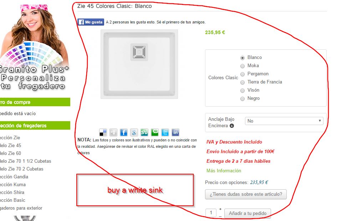Share with Google bookmark icon
This screenshot has width=337, height=221.
click(134, 133)
